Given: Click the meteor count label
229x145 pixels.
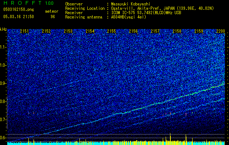Looking at the screenshot, I should pos(52,11).
